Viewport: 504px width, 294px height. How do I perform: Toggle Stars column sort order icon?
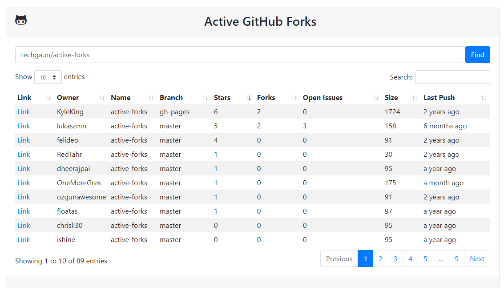pyautogui.click(x=249, y=98)
